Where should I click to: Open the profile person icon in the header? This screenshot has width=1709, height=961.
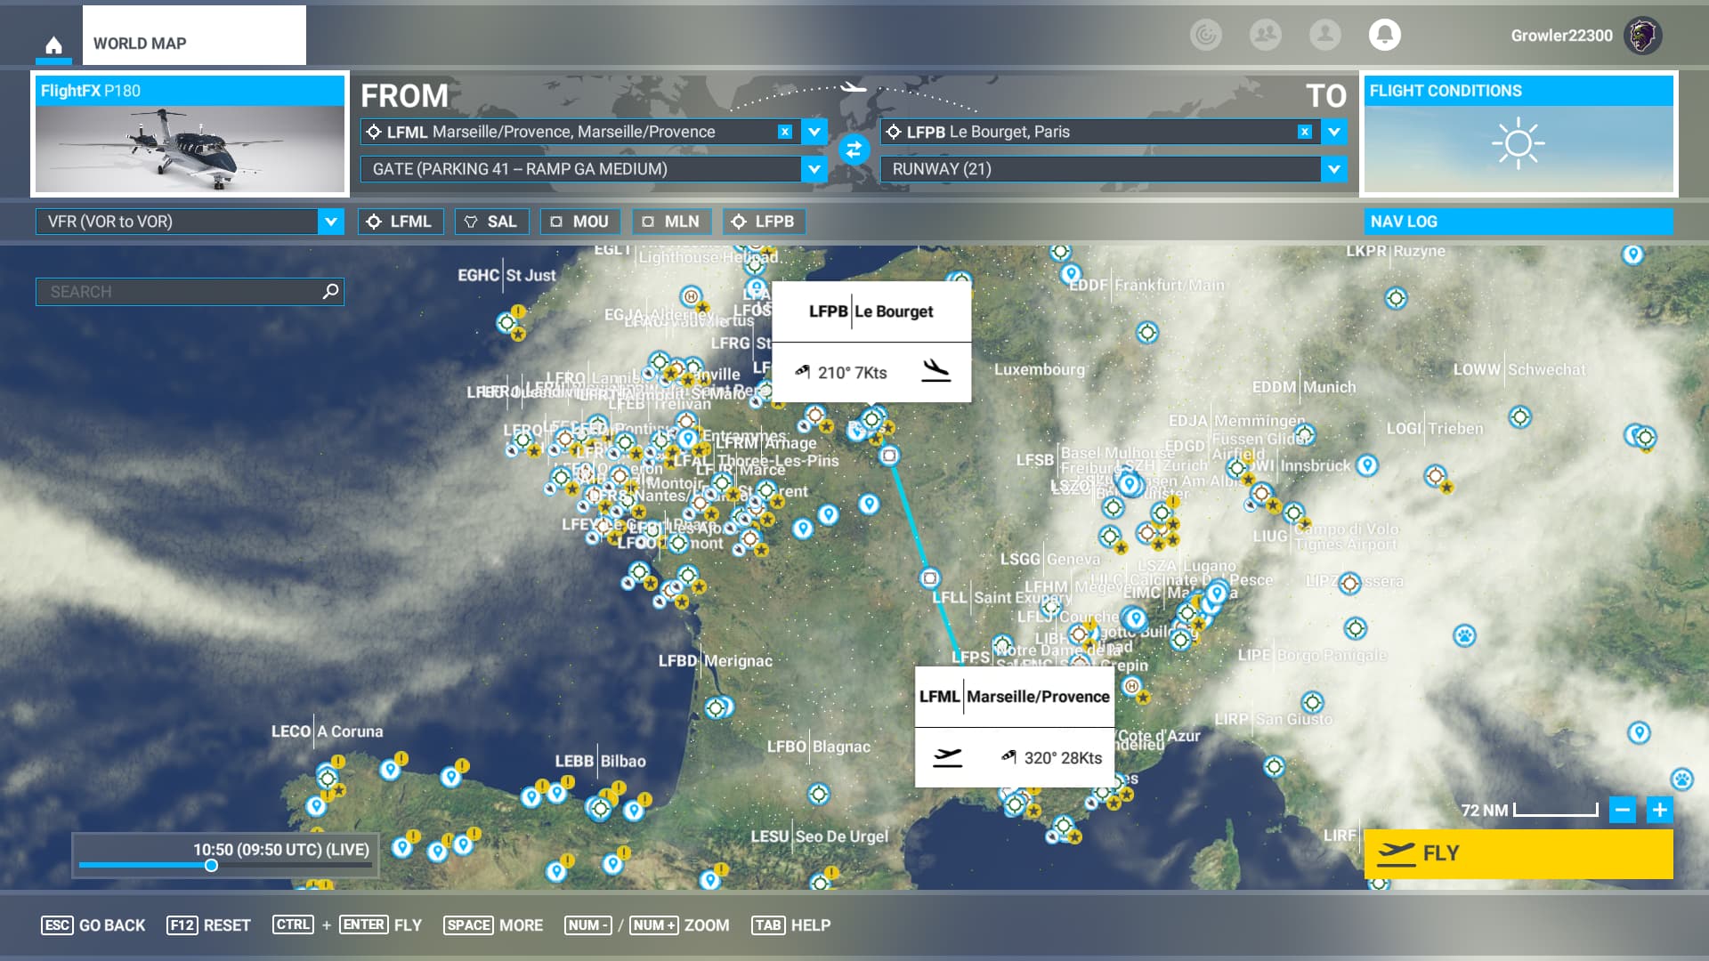[1325, 35]
